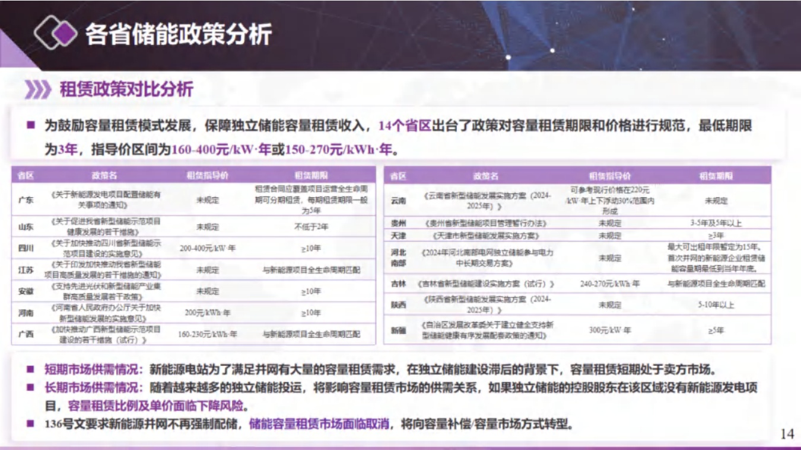Click the 3-5年及5年以上 lease term
This screenshot has width=801, height=450.
pyautogui.click(x=716, y=223)
